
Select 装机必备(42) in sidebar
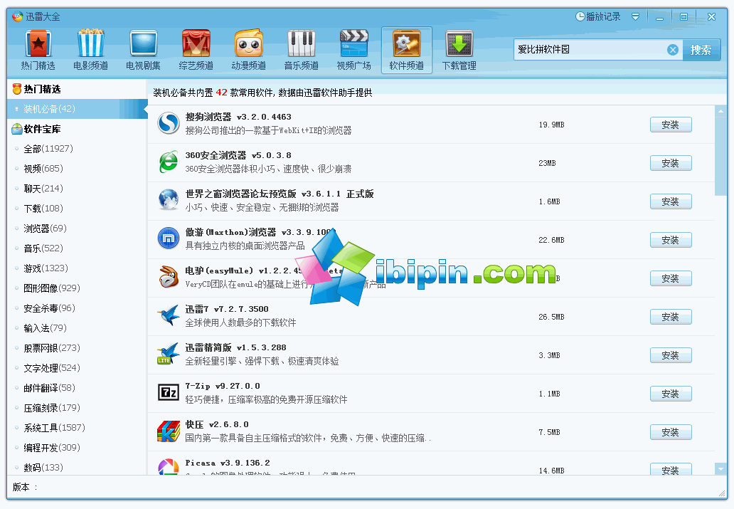[x=49, y=109]
